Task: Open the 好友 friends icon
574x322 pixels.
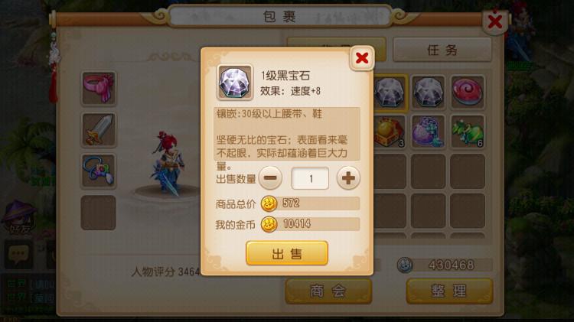Action: point(19,217)
